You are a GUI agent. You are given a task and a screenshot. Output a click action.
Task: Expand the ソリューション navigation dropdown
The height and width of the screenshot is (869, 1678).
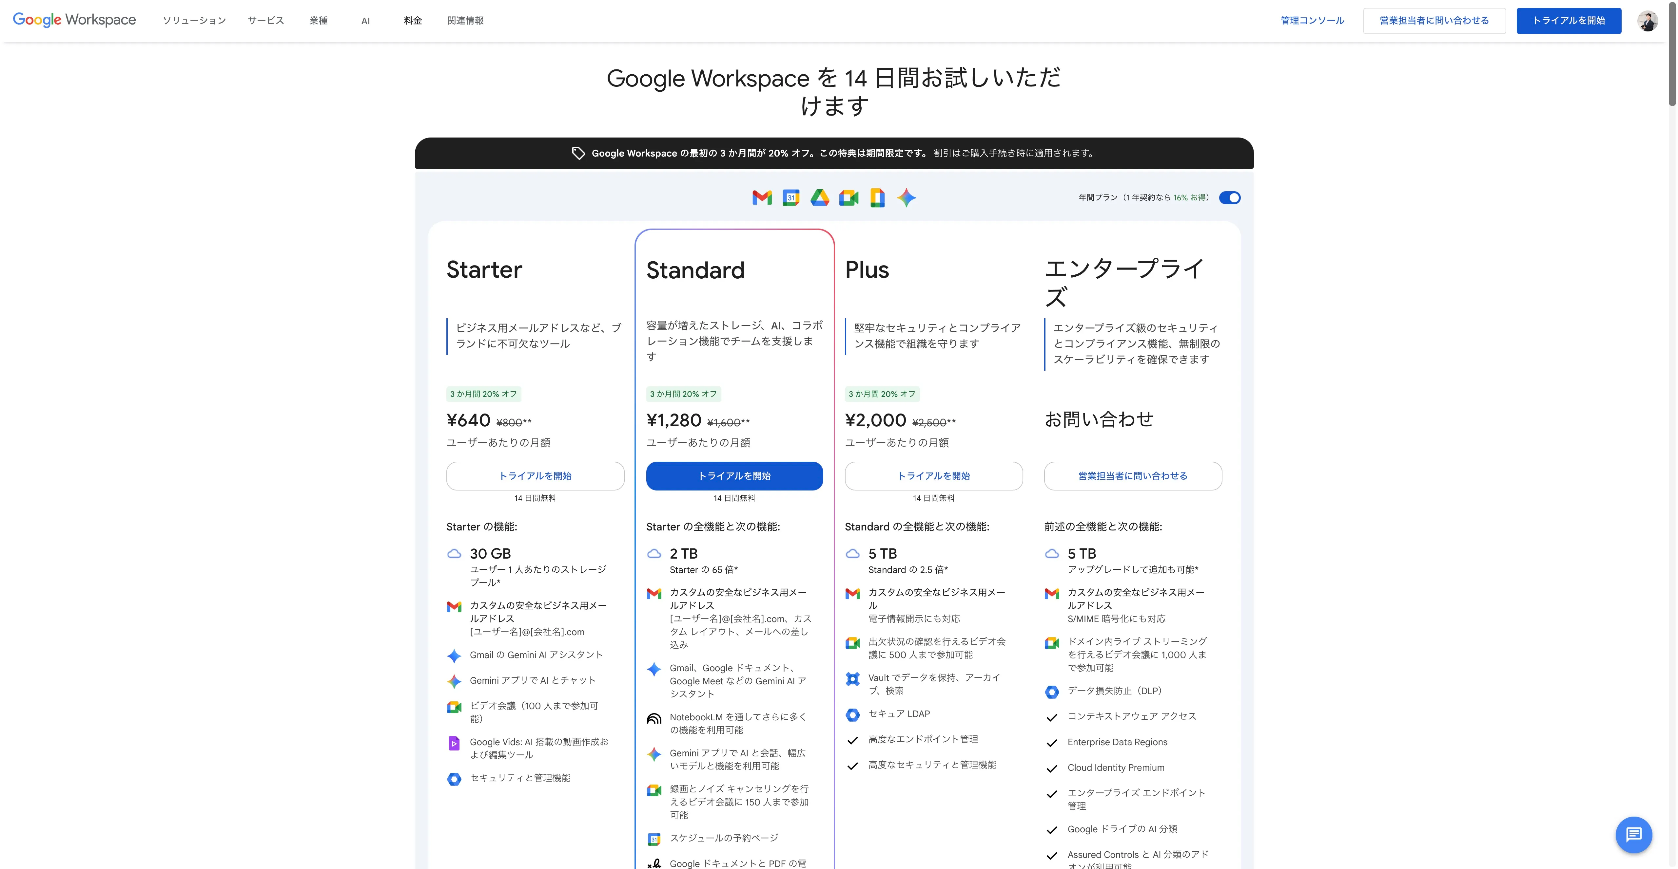tap(193, 20)
